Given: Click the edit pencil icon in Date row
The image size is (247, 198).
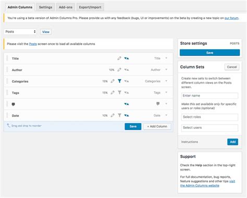Looking at the screenshot, I should coord(113,115).
